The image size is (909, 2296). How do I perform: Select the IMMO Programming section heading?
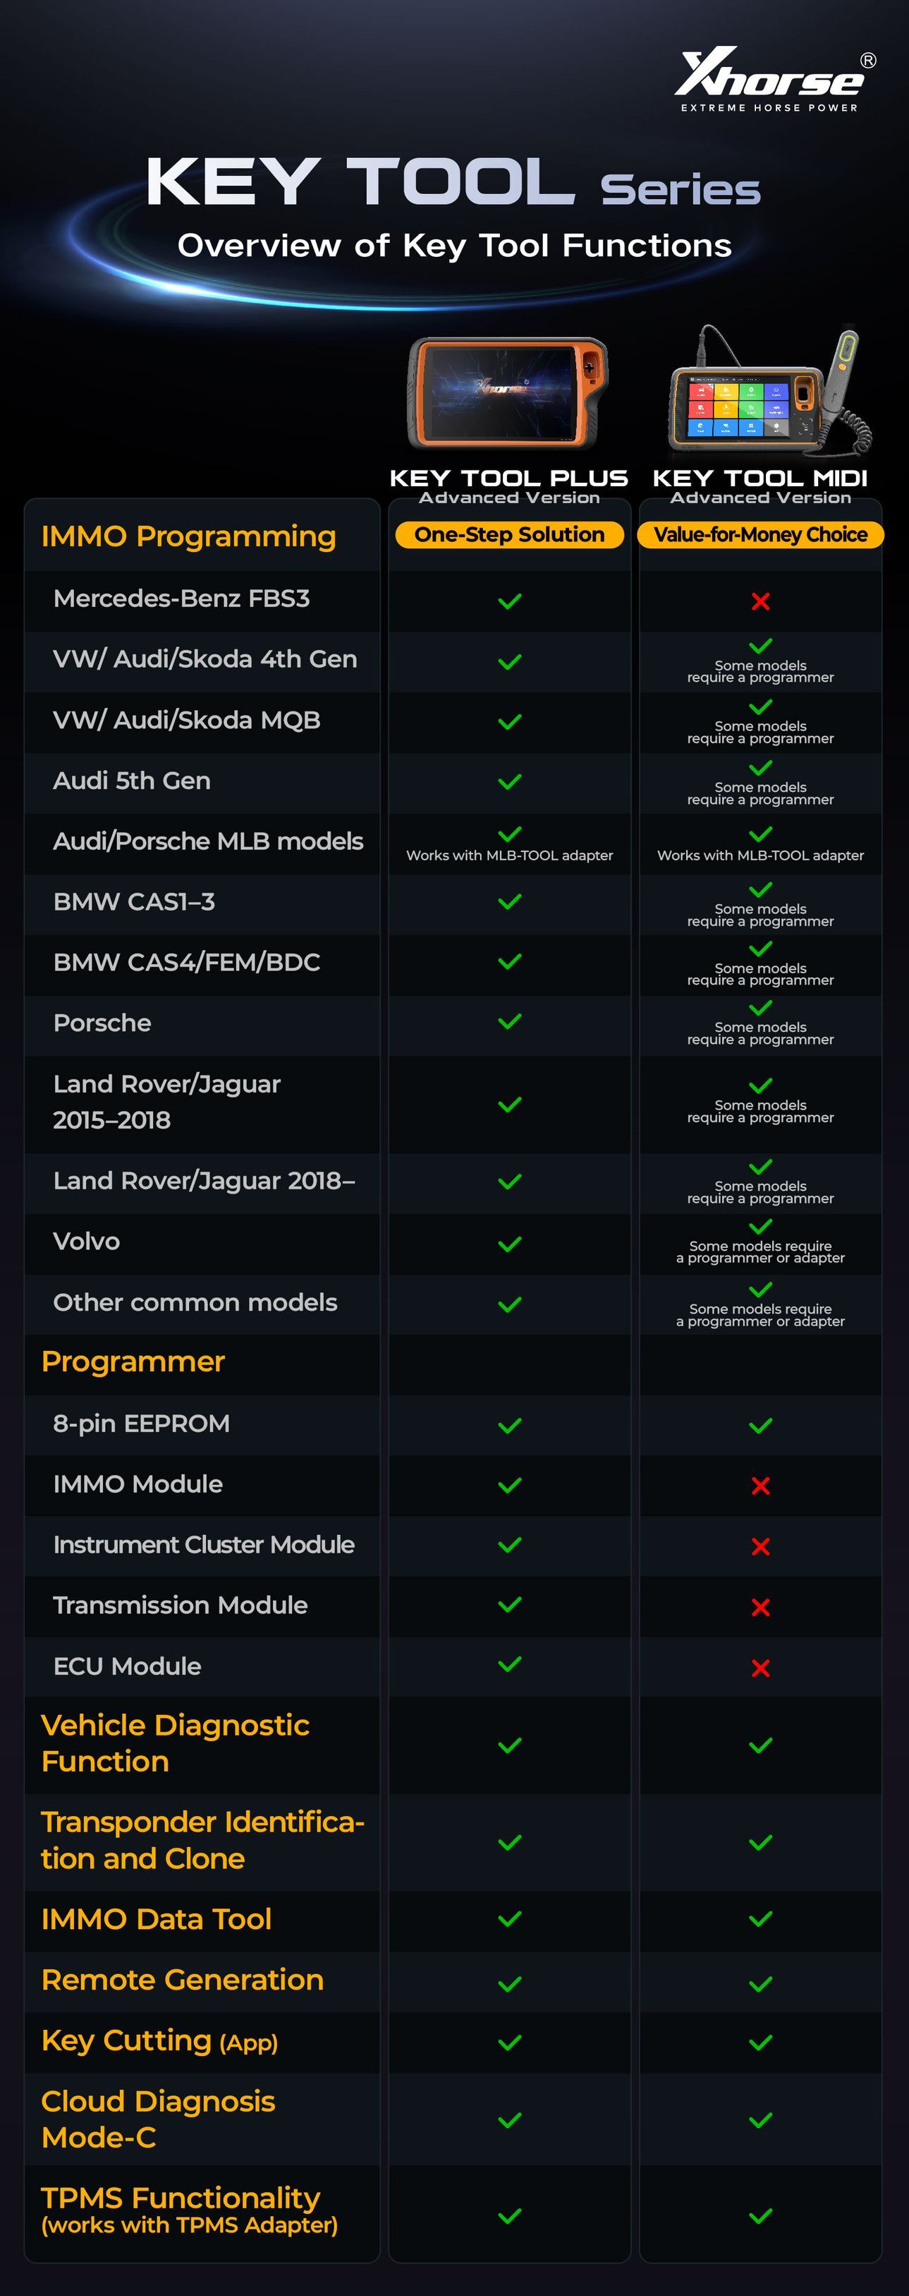point(189,536)
